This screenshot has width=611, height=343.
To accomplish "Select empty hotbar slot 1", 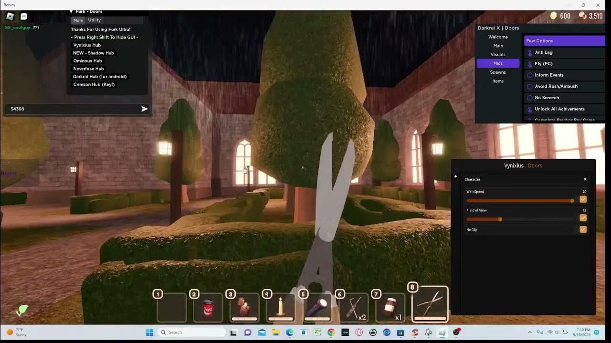I will [171, 307].
